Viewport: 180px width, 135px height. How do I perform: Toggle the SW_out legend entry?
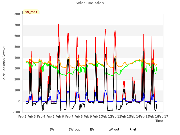71,129
